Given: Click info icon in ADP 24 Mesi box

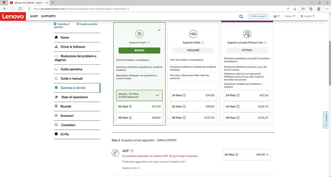Looking at the screenshot, I should click(237, 155).
